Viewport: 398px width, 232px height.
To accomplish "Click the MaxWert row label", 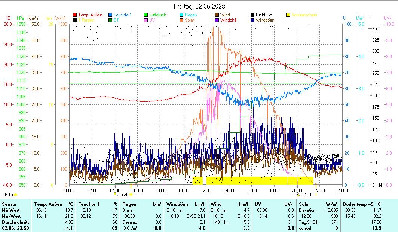I will (11, 216).
